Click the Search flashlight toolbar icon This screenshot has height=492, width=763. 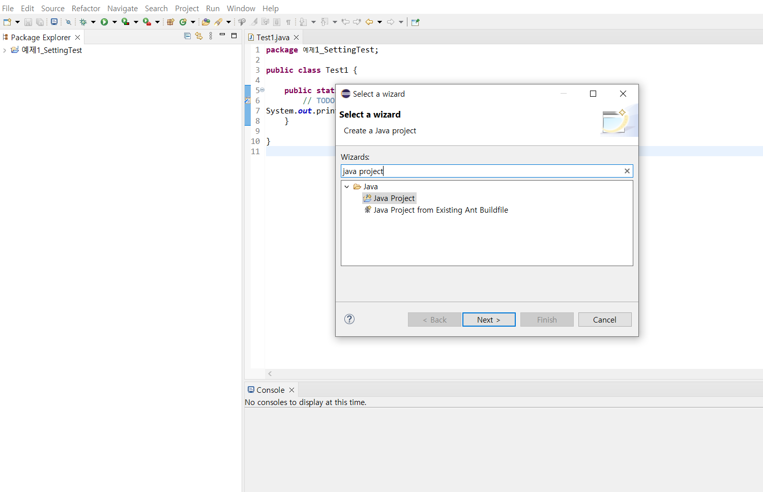[x=218, y=22]
